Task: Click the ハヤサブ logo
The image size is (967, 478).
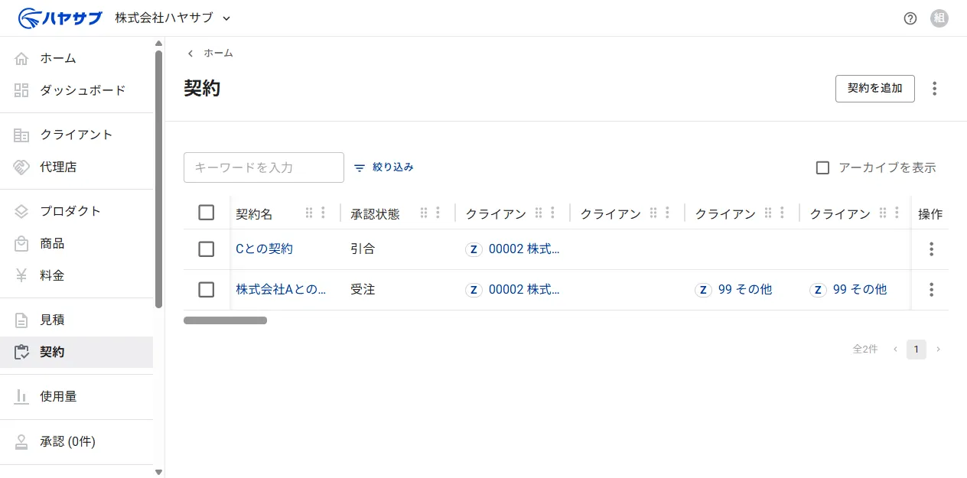Action: [60, 18]
